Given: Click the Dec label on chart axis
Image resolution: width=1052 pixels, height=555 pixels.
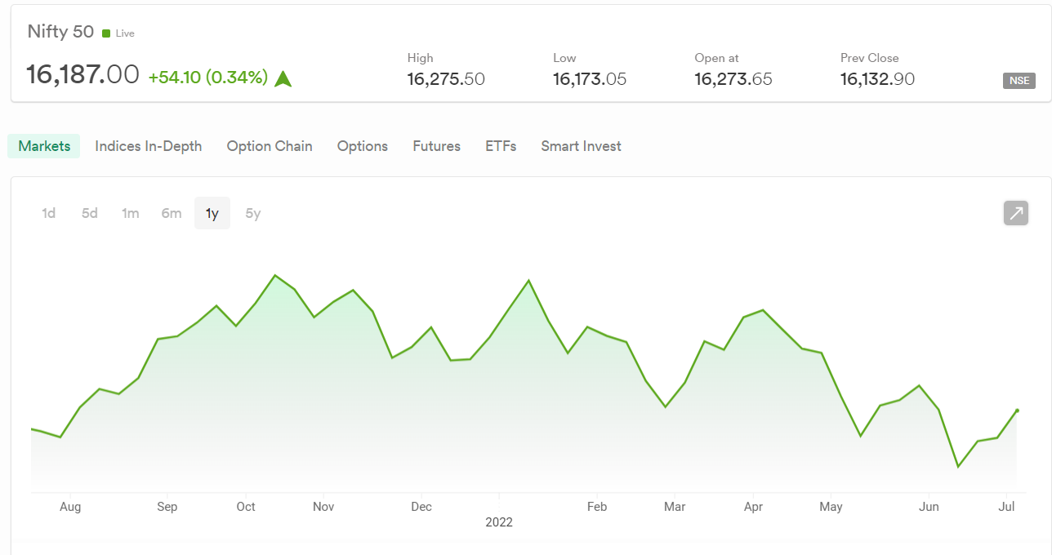Looking at the screenshot, I should pyautogui.click(x=421, y=507).
